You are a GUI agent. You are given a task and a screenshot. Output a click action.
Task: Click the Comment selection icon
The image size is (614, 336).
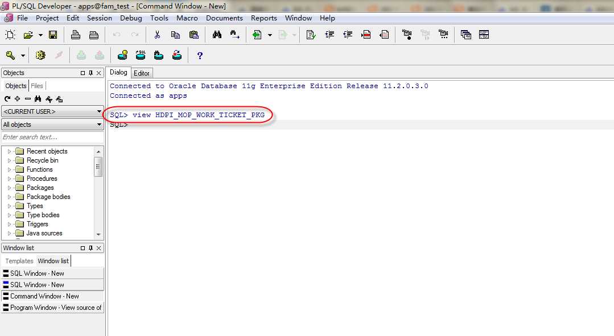[x=366, y=35]
